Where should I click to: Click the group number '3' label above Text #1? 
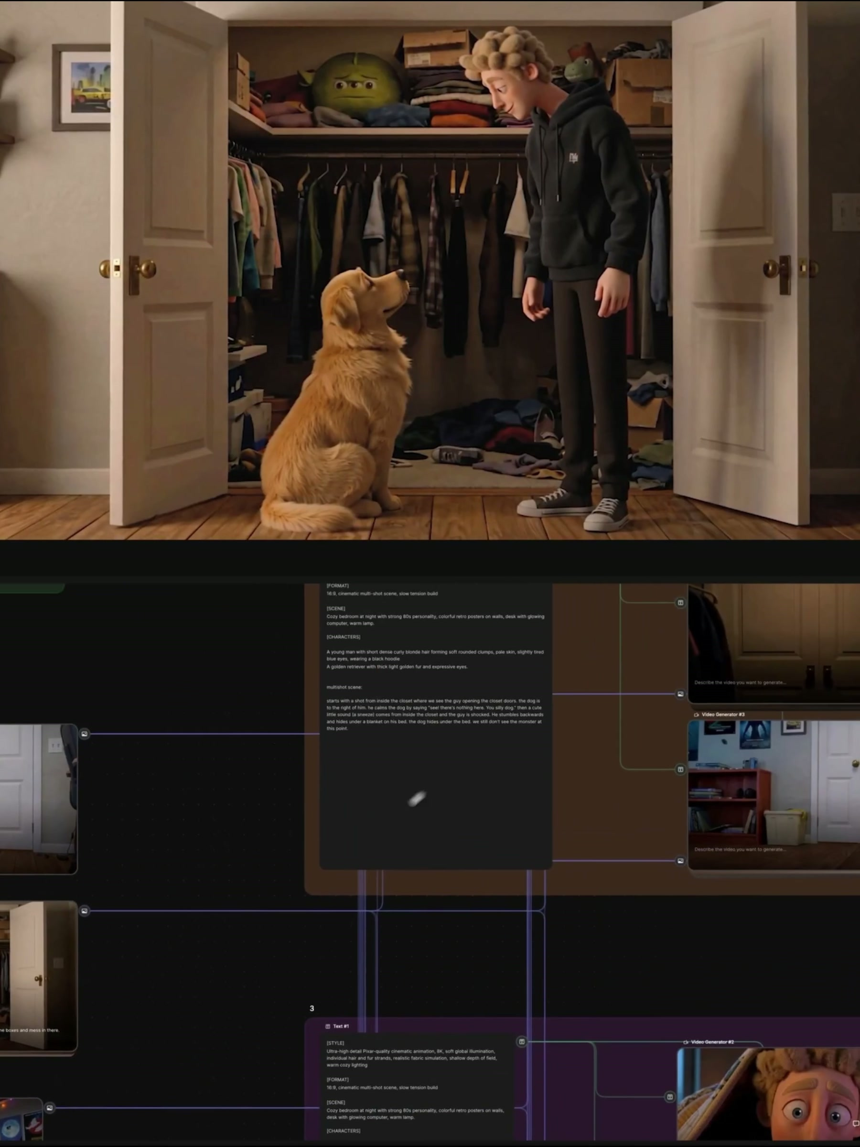312,1008
